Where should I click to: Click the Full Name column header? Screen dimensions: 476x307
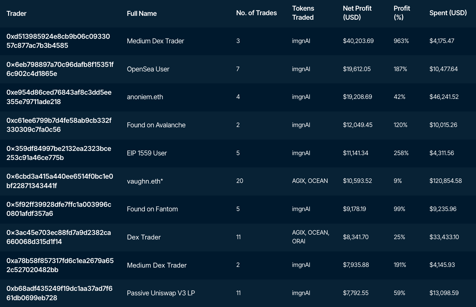142,14
